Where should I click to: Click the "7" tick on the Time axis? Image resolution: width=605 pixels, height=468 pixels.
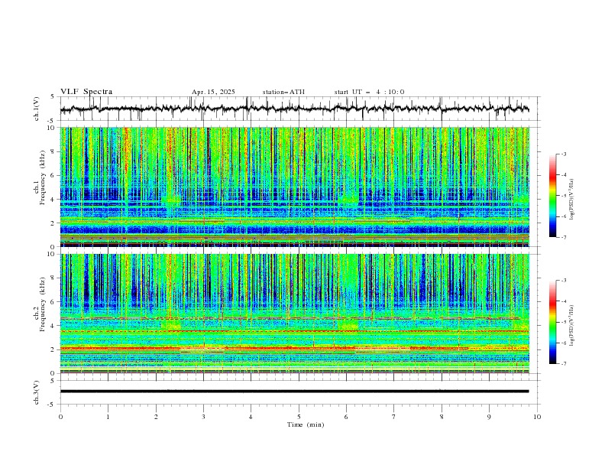[394, 417]
